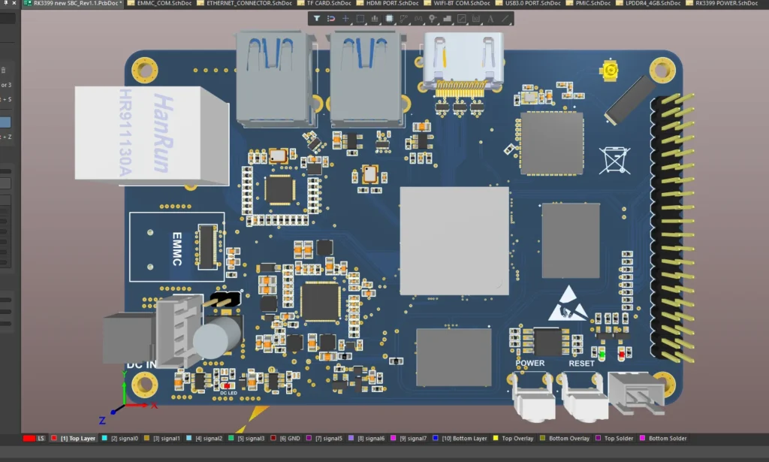
Task: Activate the interactive routing tool
Action: point(403,18)
